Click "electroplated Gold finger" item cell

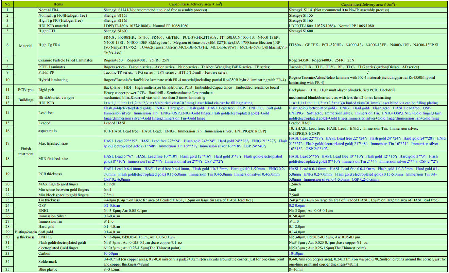(70, 248)
